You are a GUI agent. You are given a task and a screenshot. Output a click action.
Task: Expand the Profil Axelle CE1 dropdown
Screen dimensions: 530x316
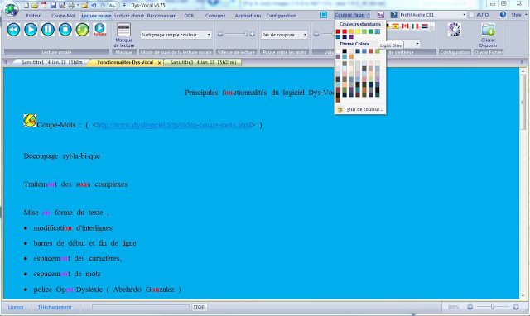pos(432,15)
